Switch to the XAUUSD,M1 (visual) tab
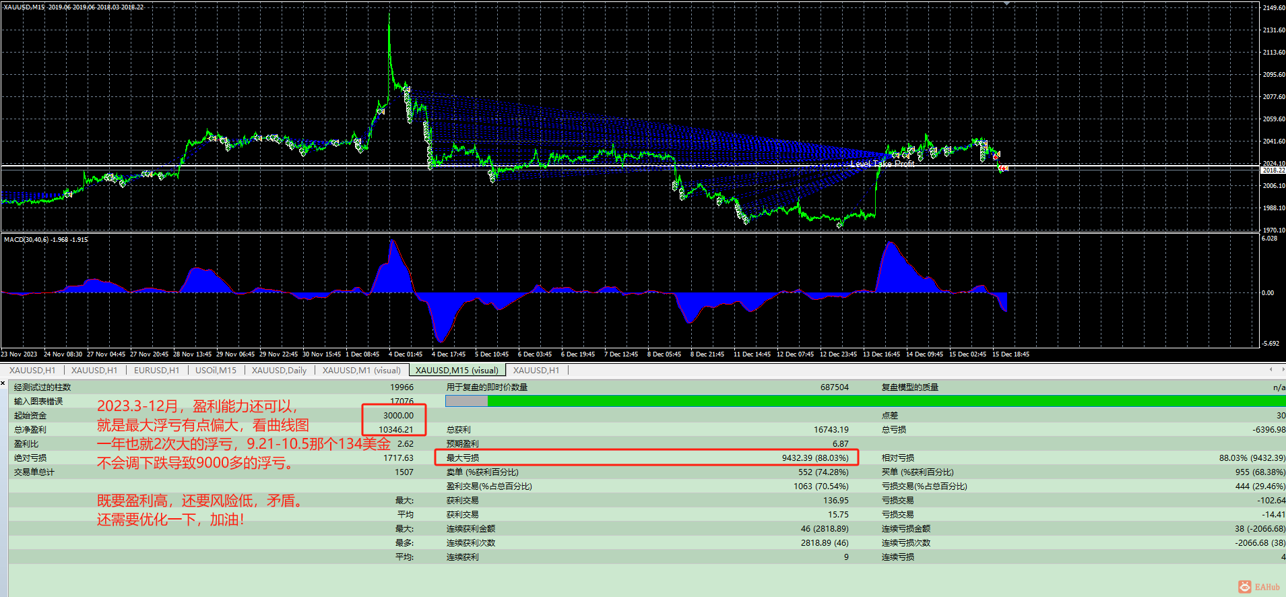1286x597 pixels. (361, 370)
